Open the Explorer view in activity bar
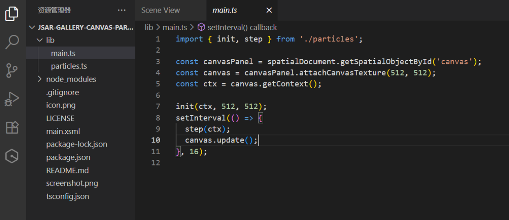This screenshot has width=509, height=220. click(12, 14)
